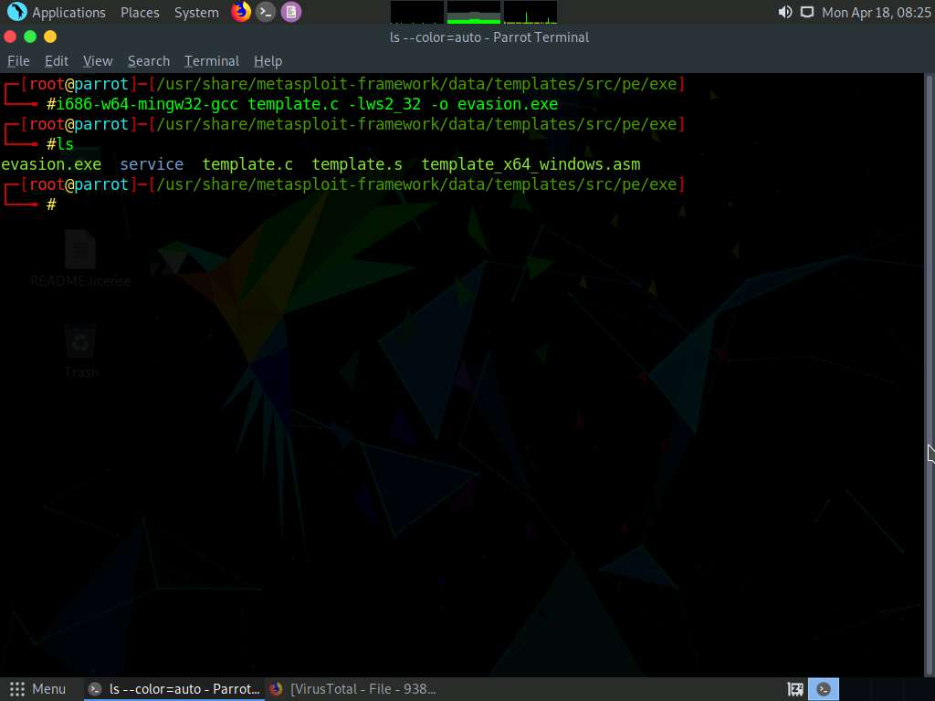Viewport: 935px width, 701px height.
Task: Open the terminal launcher in top panel
Action: coord(266,12)
